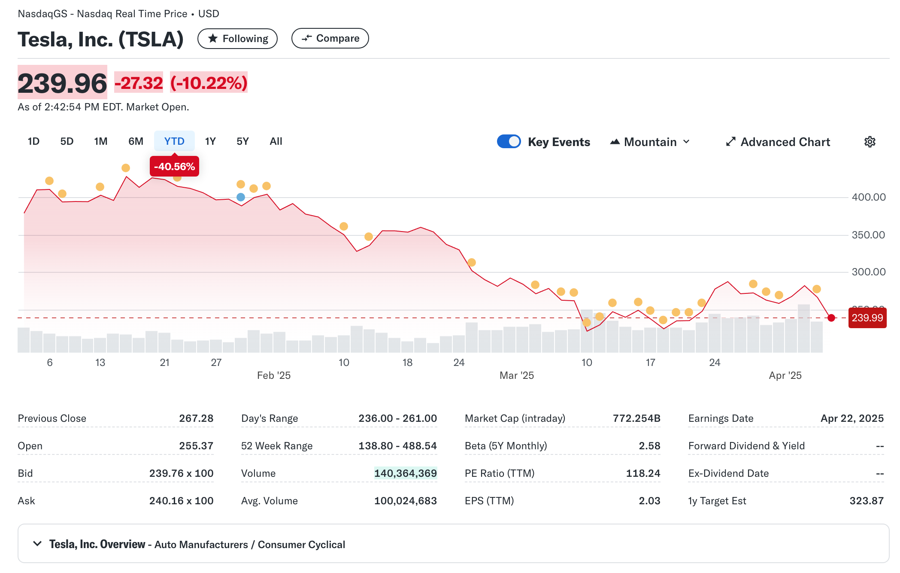Click the Day's Range label
The image size is (900, 573).
pos(270,418)
